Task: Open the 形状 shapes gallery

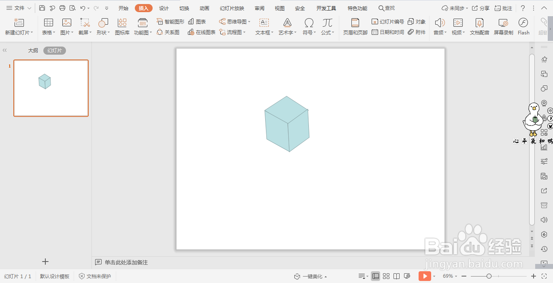Action: click(x=103, y=27)
